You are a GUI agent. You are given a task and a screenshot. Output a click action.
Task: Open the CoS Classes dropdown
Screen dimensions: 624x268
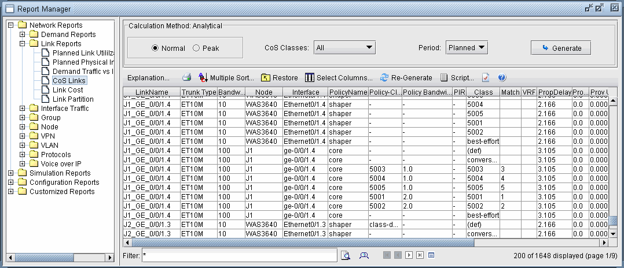click(345, 48)
